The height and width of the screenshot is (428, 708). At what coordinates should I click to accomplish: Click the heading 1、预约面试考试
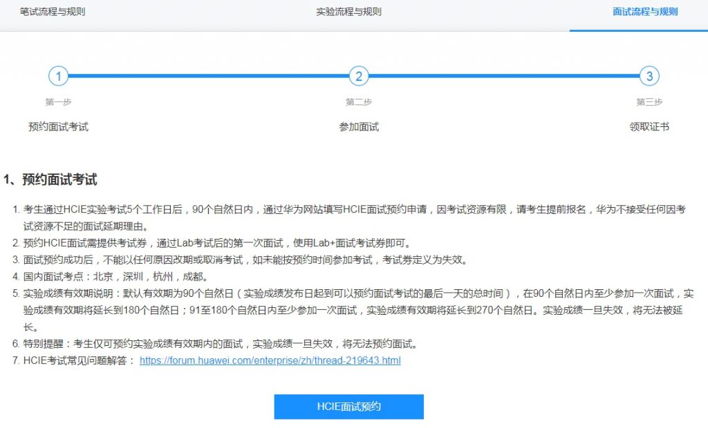point(50,179)
